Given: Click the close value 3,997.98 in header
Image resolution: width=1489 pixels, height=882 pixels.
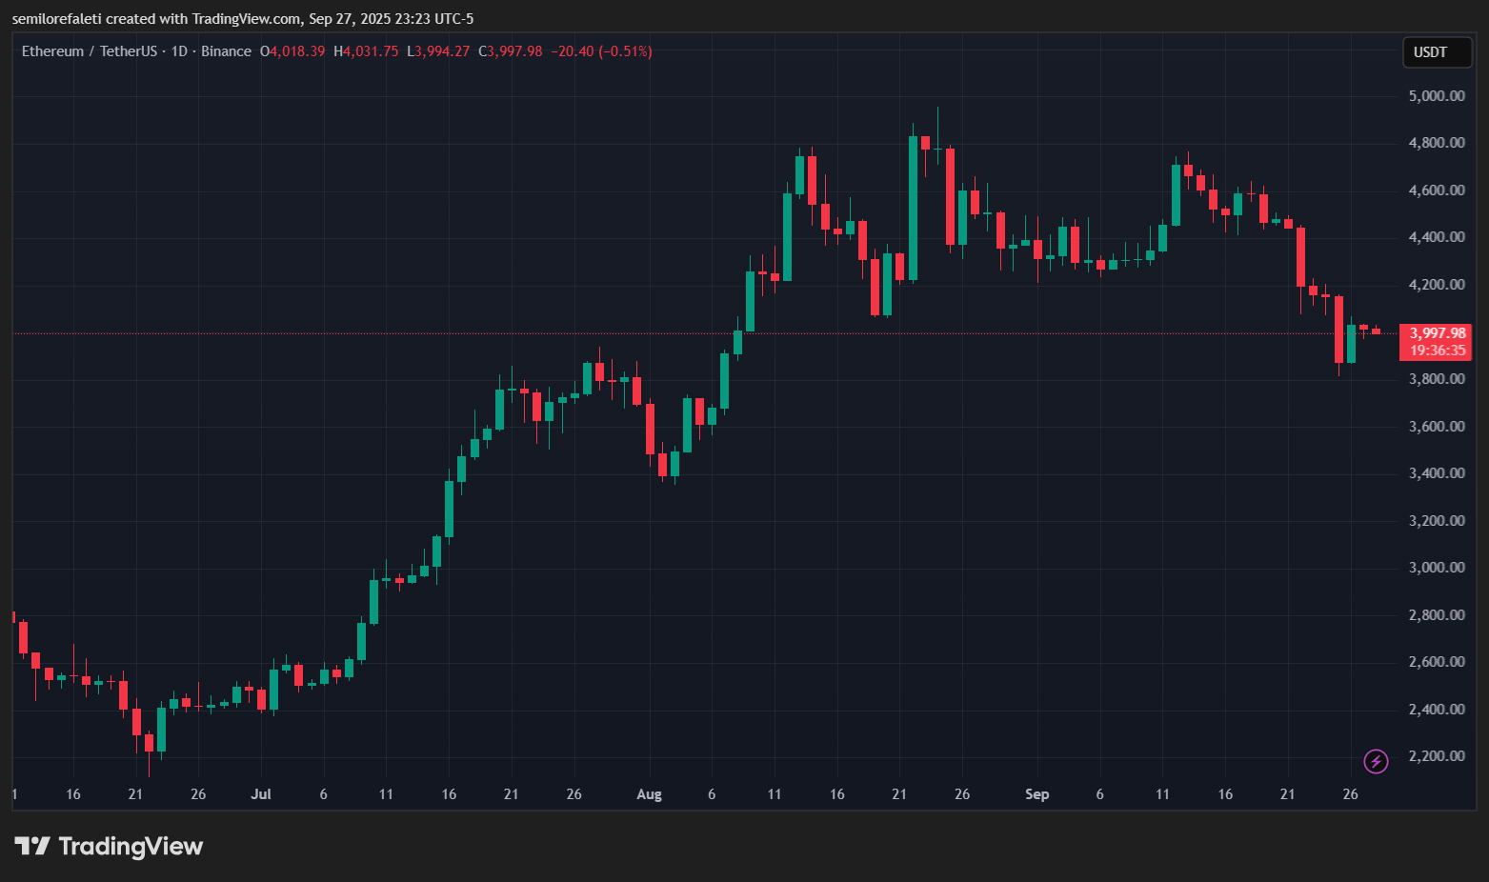Looking at the screenshot, I should click(514, 51).
